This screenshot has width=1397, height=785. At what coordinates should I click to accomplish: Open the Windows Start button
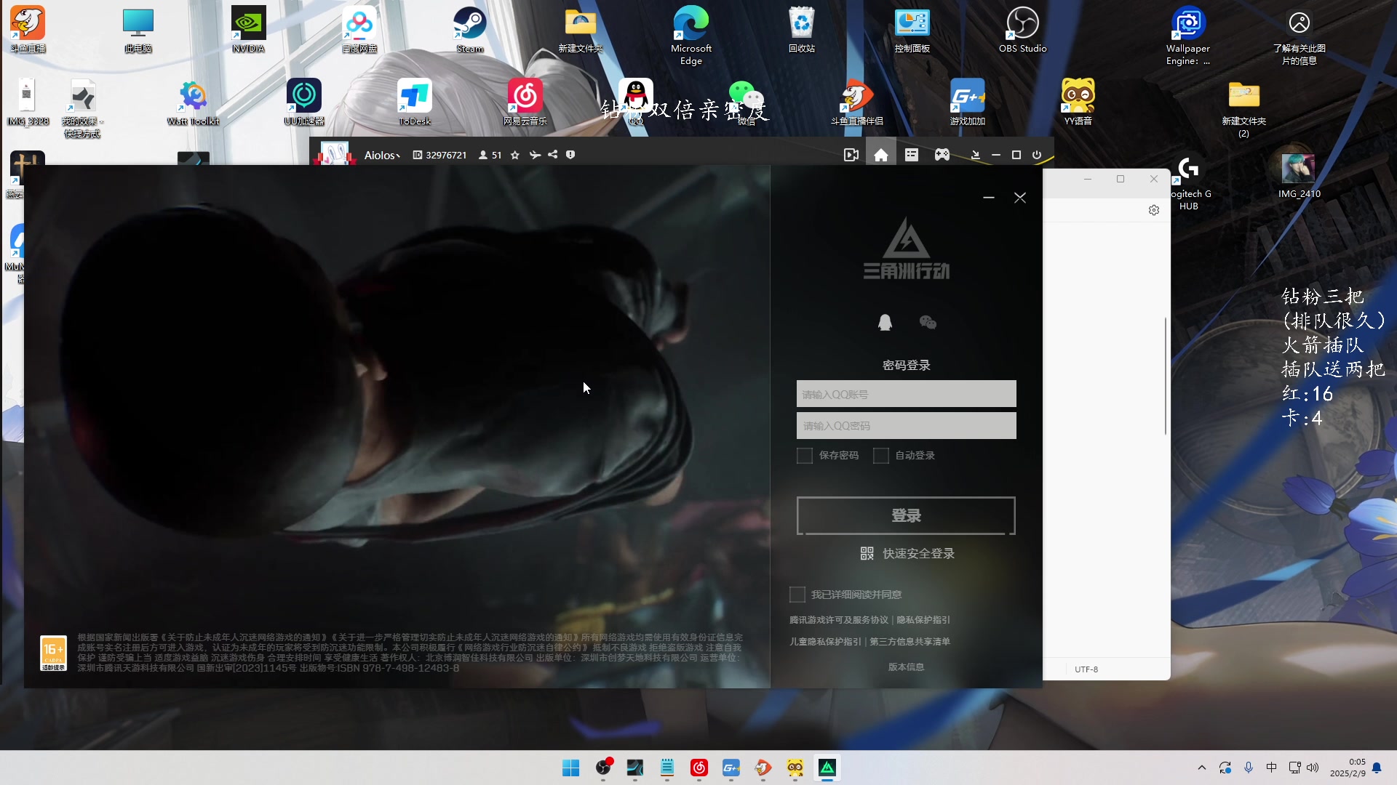click(570, 768)
